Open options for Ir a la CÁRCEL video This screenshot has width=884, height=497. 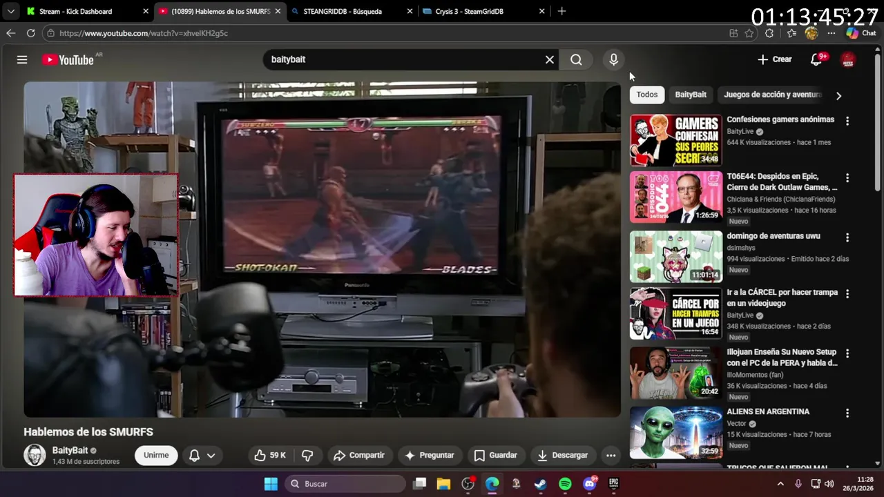click(847, 293)
